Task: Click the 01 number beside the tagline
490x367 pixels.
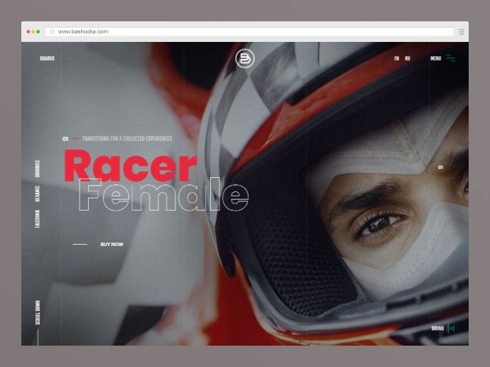Action: pos(65,139)
